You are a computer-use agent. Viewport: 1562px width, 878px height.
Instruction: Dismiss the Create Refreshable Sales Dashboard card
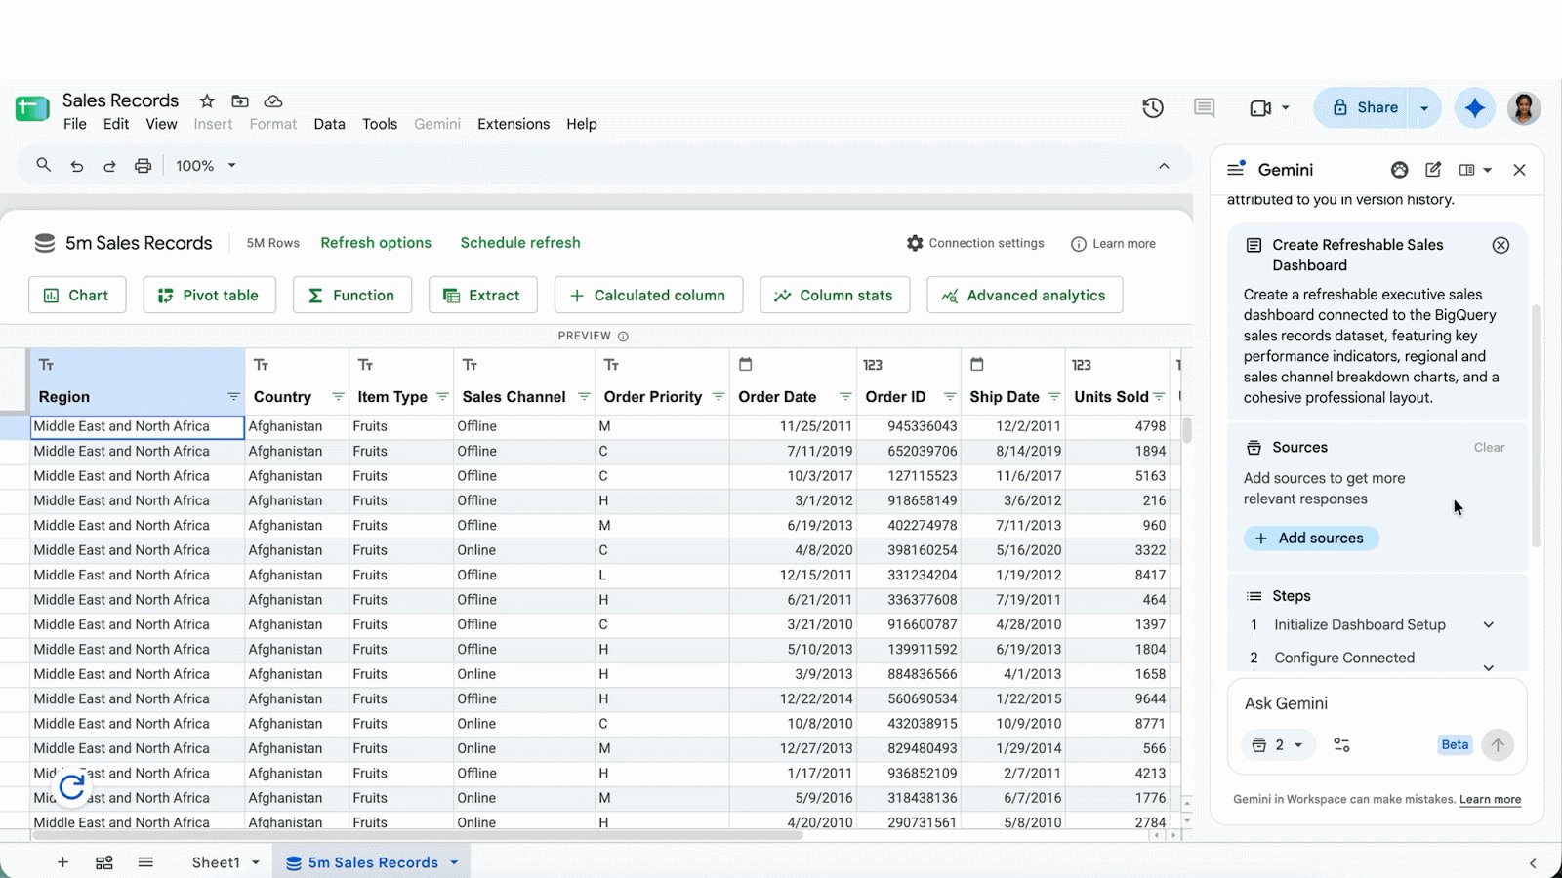tap(1500, 245)
